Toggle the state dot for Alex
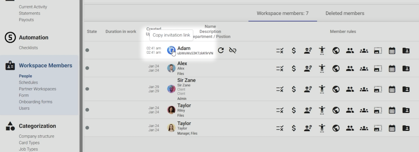Image resolution: width=419 pixels, height=152 pixels. 87,68
